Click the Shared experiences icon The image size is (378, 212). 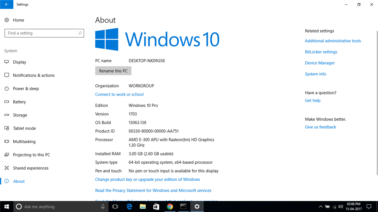(x=7, y=168)
